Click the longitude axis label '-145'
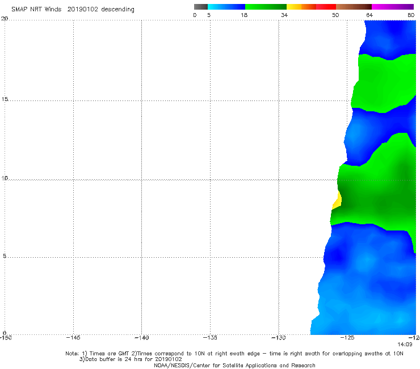 (x=73, y=338)
